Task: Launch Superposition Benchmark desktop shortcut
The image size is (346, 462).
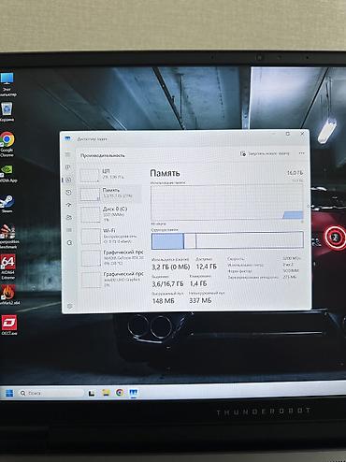Action: [x=8, y=237]
